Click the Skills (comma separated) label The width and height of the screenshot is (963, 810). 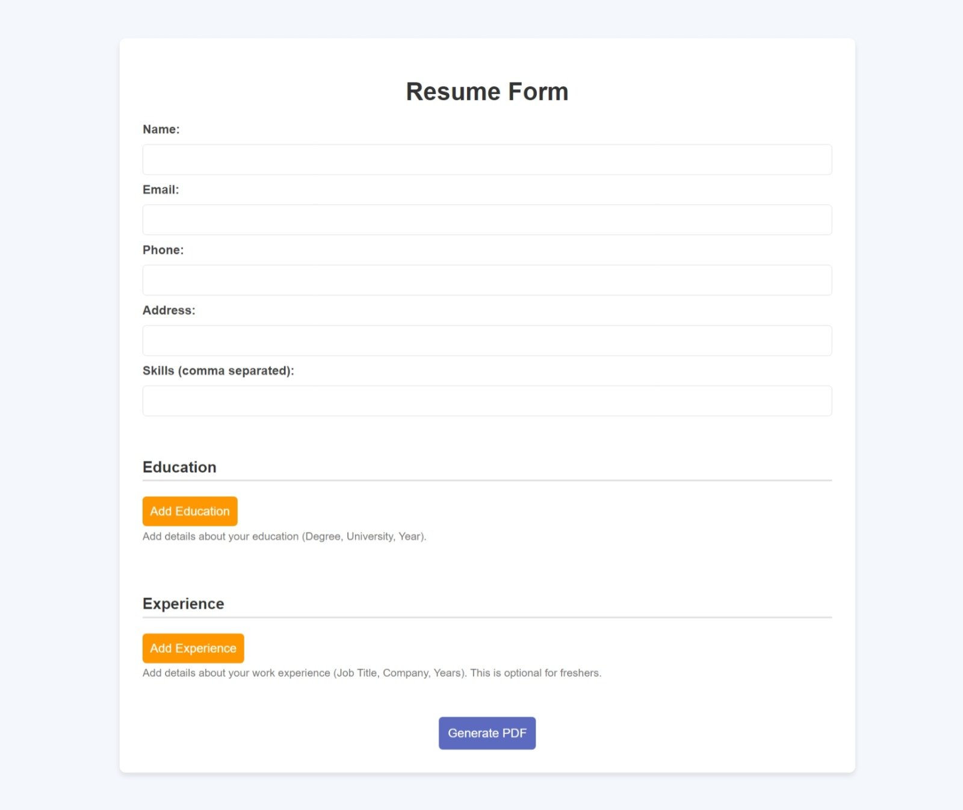(218, 371)
